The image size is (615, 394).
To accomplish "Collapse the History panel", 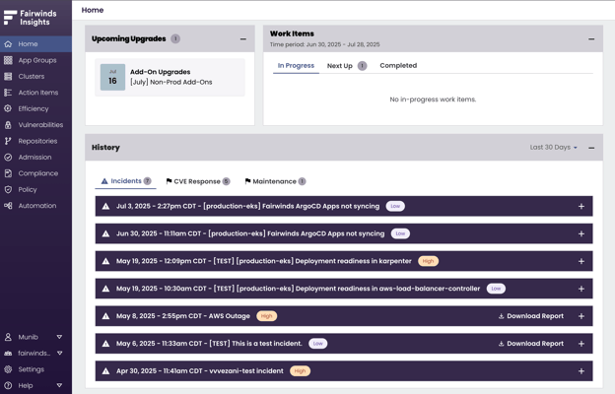I will pyautogui.click(x=591, y=148).
